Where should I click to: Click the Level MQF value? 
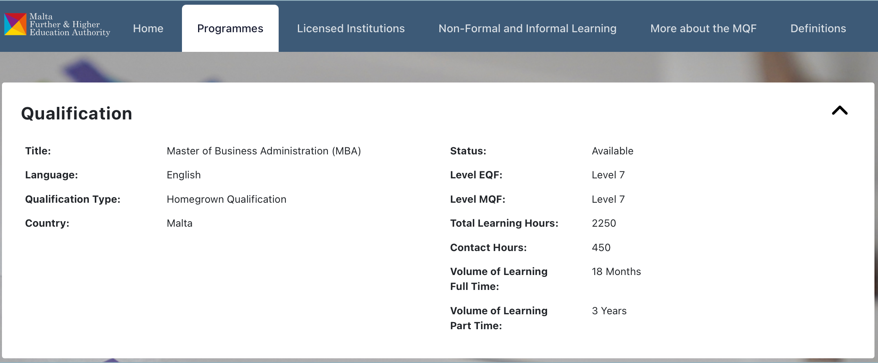pyautogui.click(x=608, y=200)
